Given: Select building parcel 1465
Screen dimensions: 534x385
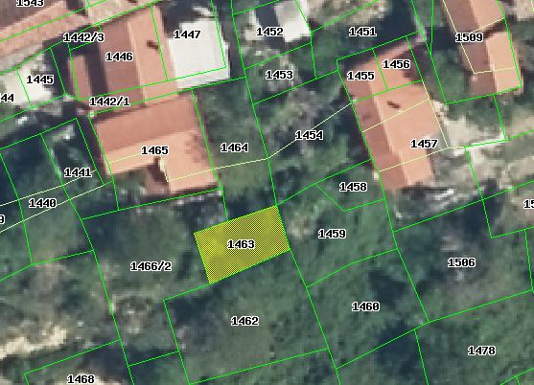Looking at the screenshot, I should (154, 150).
